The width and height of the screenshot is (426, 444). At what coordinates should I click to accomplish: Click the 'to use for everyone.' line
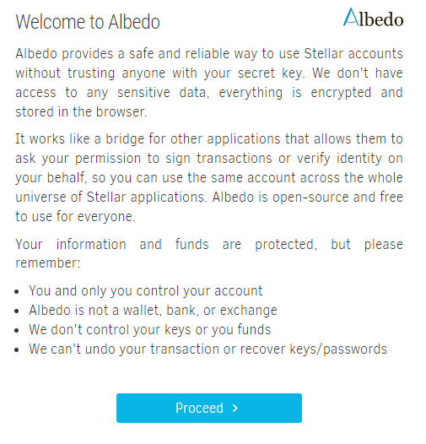tap(76, 217)
